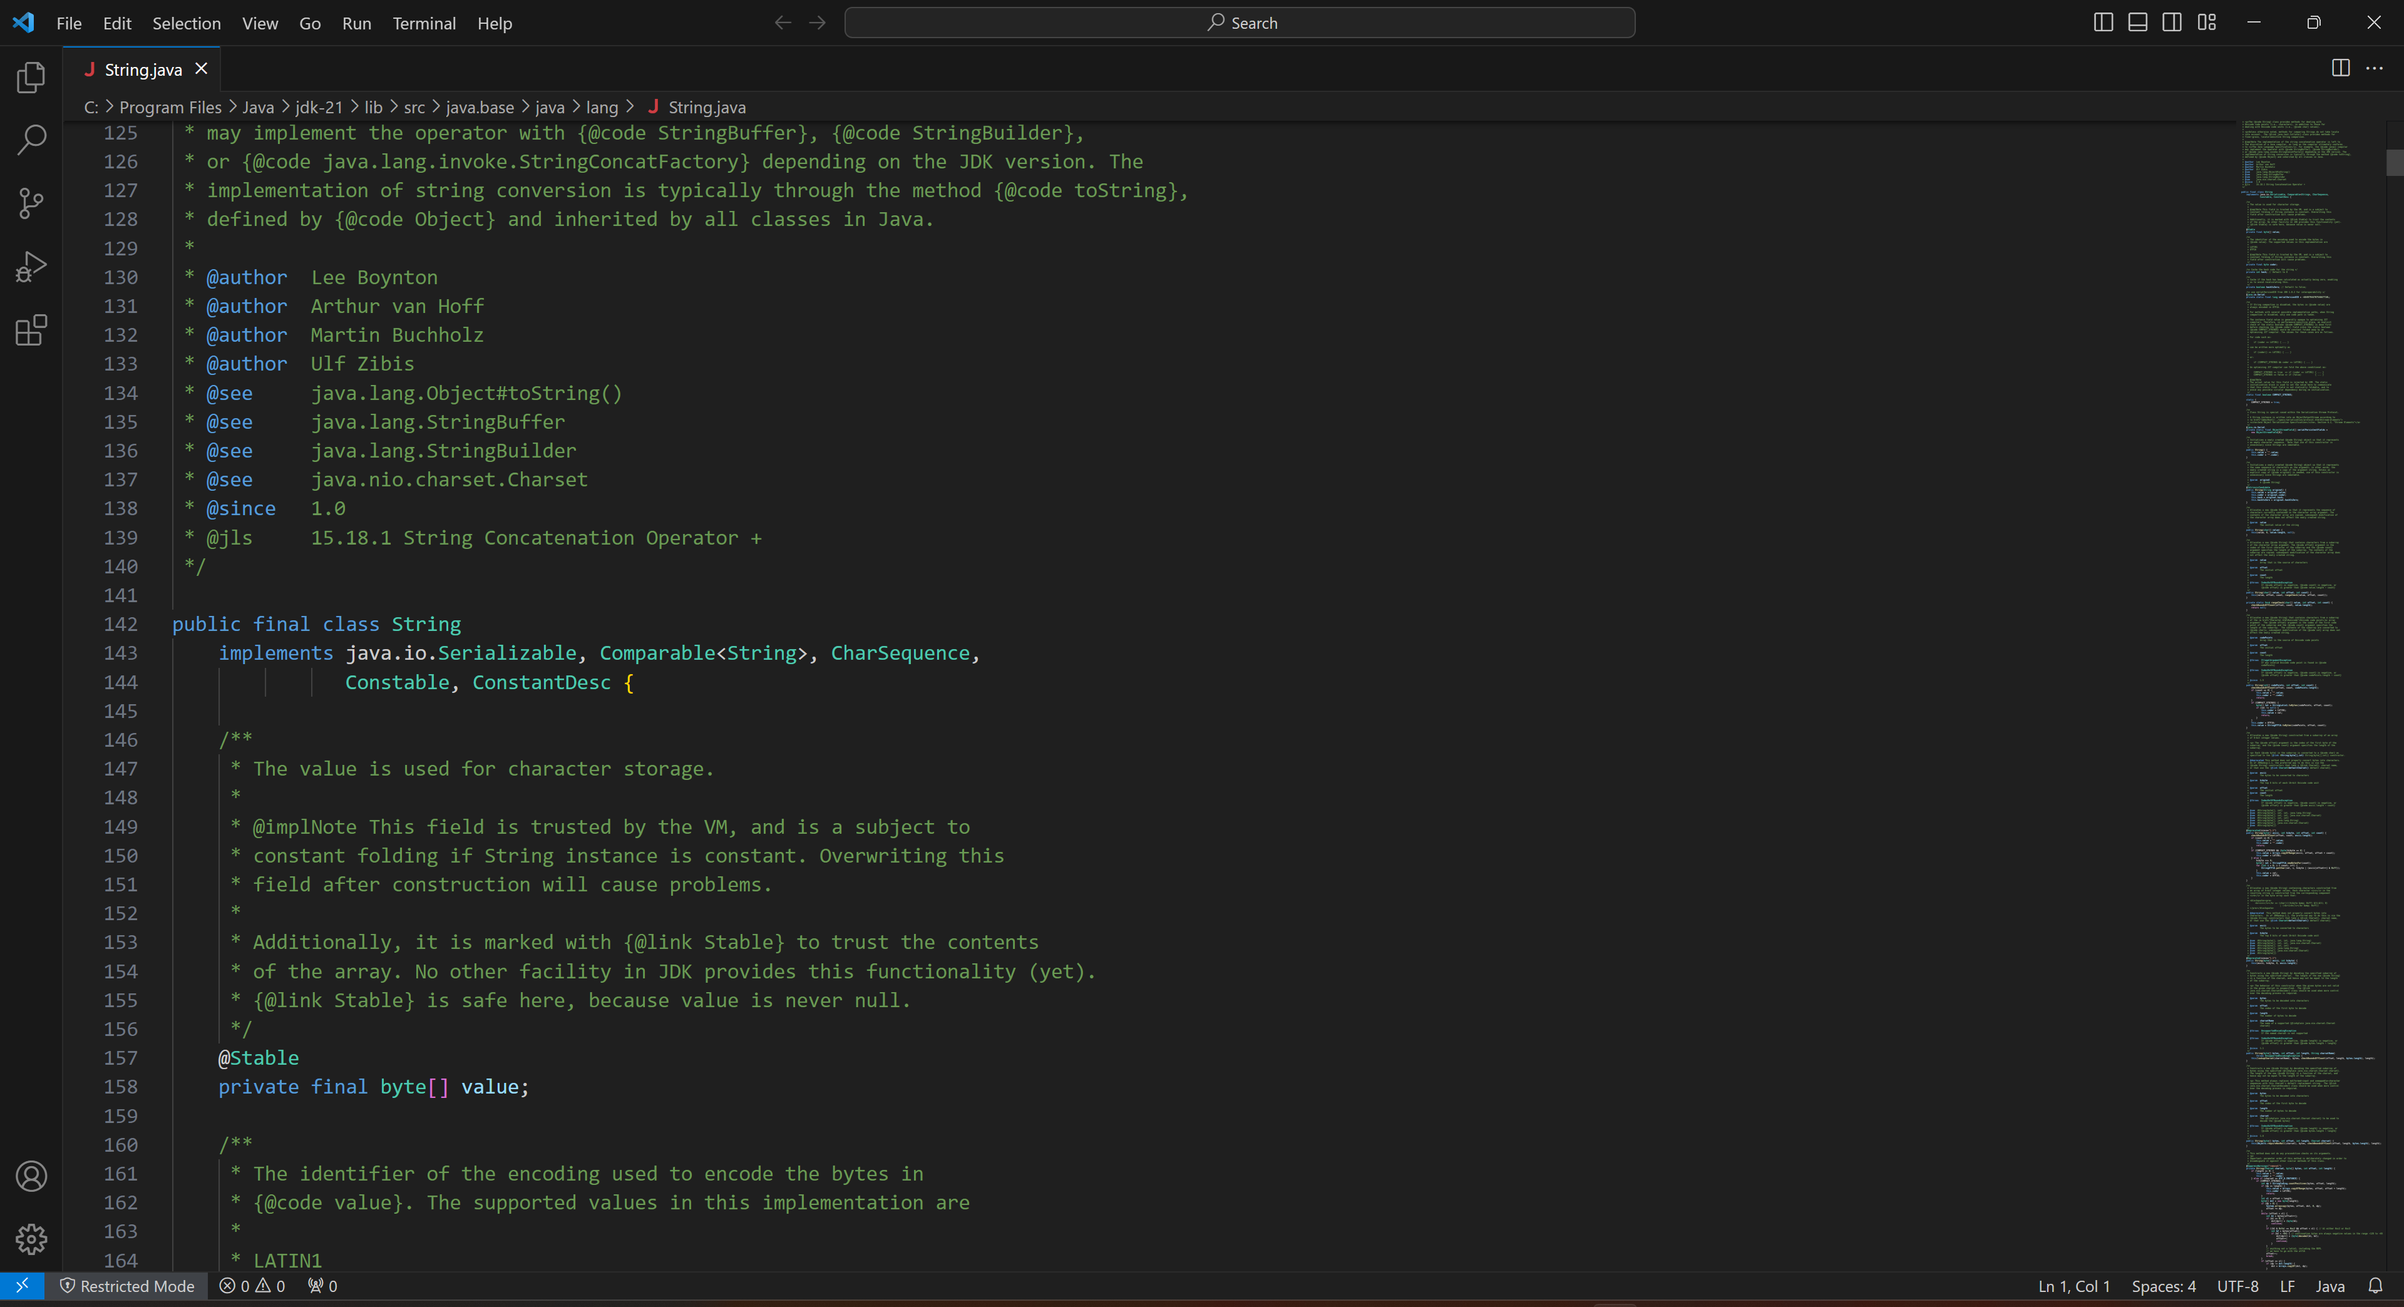
Task: Open the Help menu
Action: pos(495,23)
